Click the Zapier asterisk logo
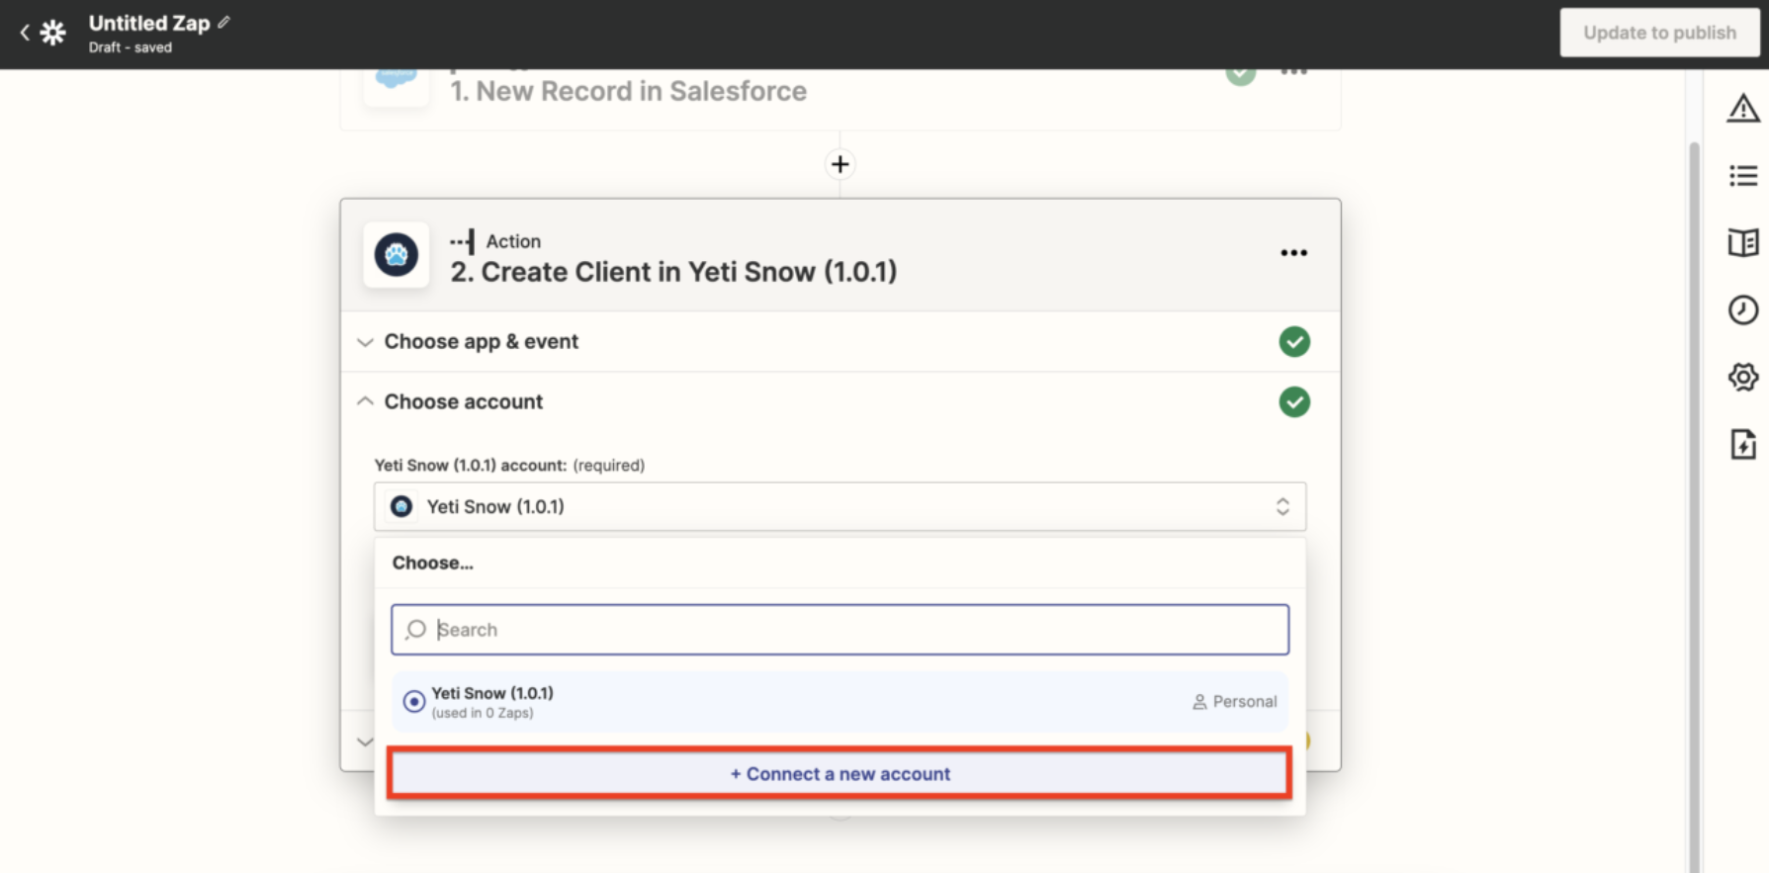Viewport: 1769px width, 873px height. point(53,33)
